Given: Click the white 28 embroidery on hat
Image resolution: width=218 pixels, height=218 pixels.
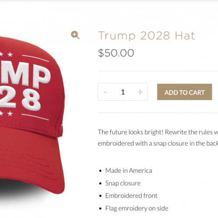Looking at the screenshot, I should click(20, 99).
